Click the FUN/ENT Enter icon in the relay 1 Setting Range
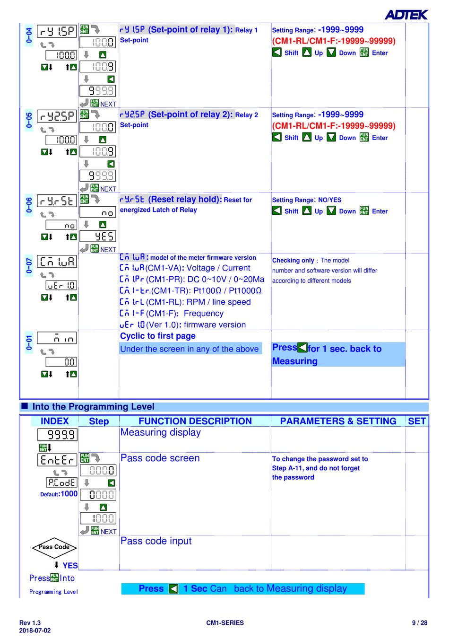 click(364, 52)
